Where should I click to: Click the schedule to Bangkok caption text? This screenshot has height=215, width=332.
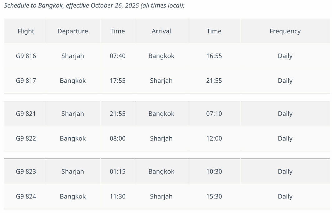point(94,5)
